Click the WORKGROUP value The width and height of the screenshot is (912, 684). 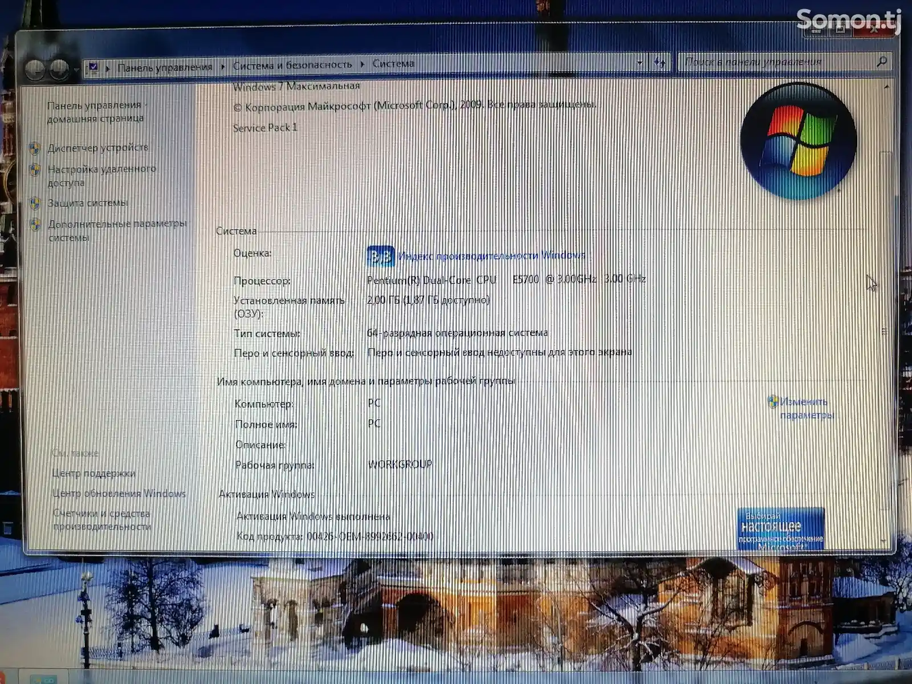point(400,464)
